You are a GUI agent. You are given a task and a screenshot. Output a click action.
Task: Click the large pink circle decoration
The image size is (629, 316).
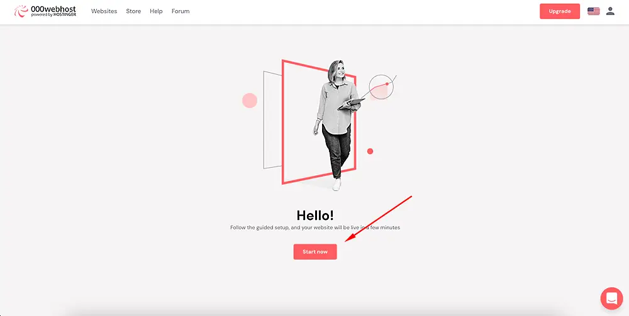(250, 101)
